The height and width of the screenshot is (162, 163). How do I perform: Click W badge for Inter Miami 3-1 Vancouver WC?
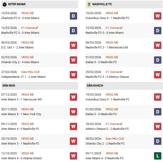coord(73,97)
